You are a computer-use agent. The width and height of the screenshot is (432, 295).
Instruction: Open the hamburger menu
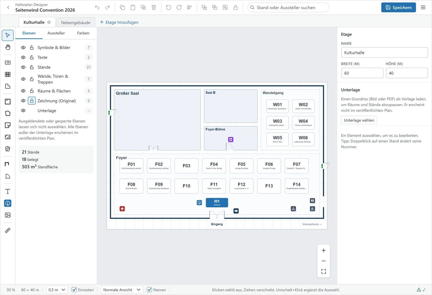423,7
